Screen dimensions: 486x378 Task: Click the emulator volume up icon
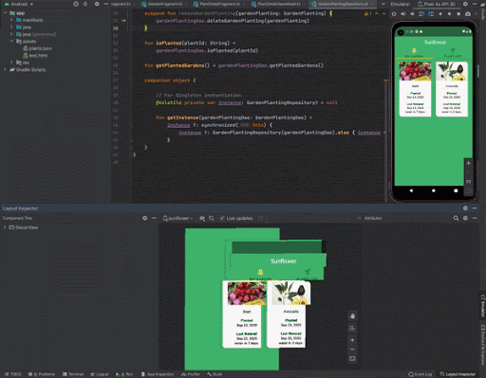(x=403, y=14)
